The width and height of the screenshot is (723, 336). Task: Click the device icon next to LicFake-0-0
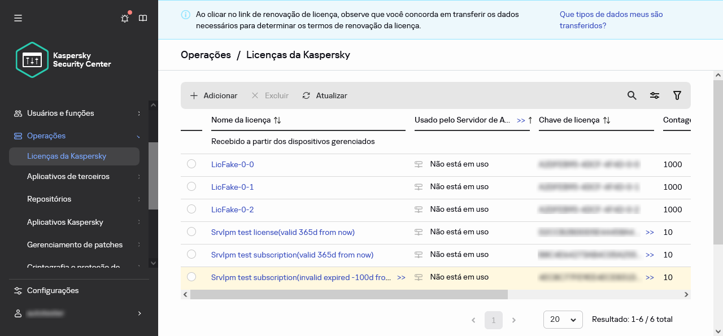(x=419, y=164)
